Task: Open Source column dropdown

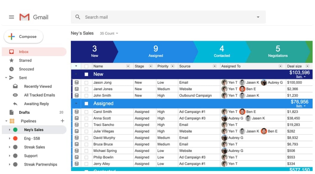Action: 215,66
